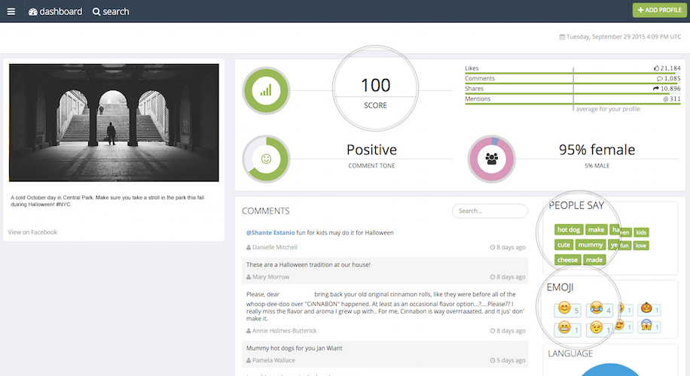This screenshot has width=690, height=376.
Task: Click the smiling face emoji with count 5
Action: click(564, 308)
